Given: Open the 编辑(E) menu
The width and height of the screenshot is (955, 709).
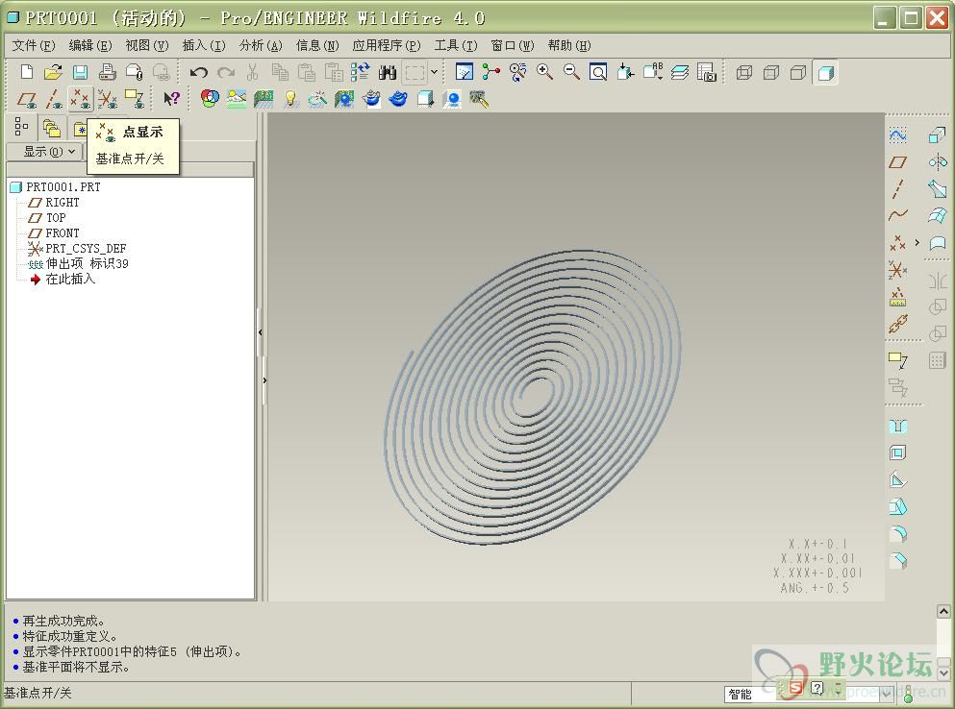Looking at the screenshot, I should tap(90, 46).
